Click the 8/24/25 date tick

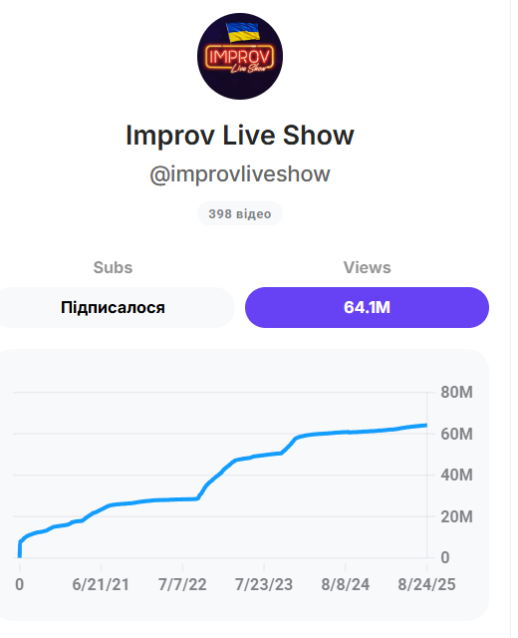[x=426, y=585]
